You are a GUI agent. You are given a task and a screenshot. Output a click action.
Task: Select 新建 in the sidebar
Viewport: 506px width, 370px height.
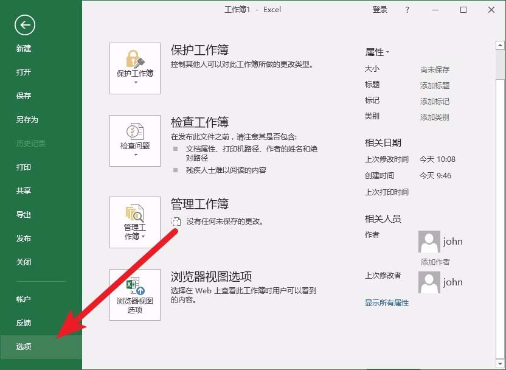pos(24,49)
